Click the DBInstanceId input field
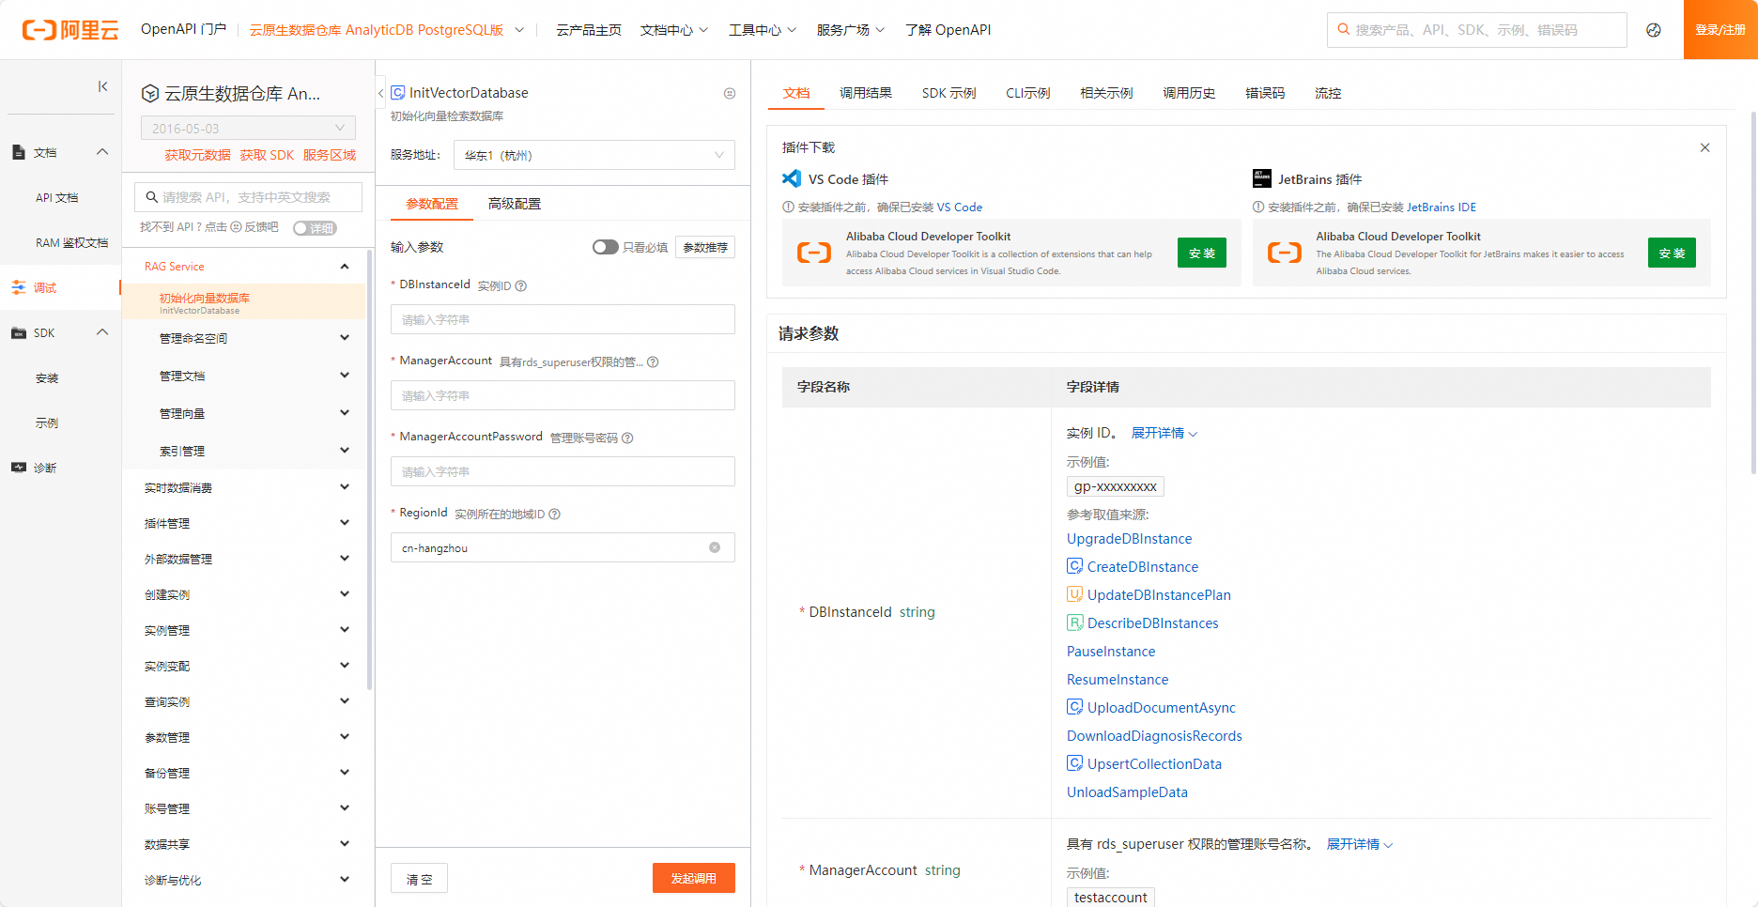The width and height of the screenshot is (1758, 907). point(563,319)
